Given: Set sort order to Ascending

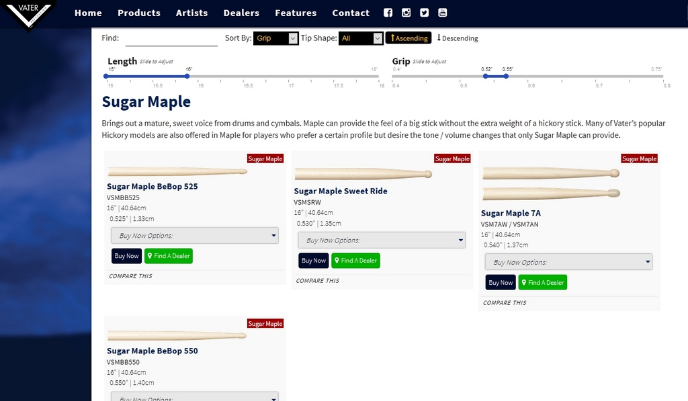Looking at the screenshot, I should (x=408, y=38).
